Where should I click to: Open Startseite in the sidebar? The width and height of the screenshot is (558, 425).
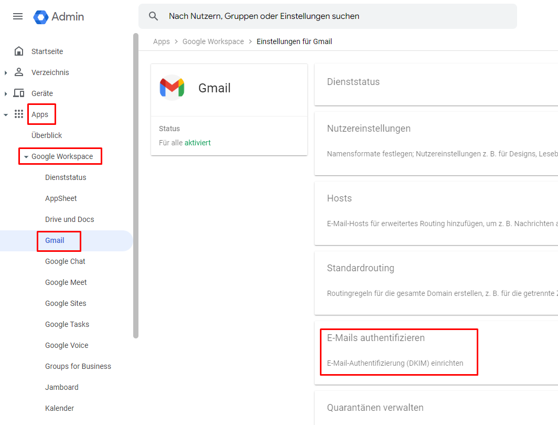(47, 51)
